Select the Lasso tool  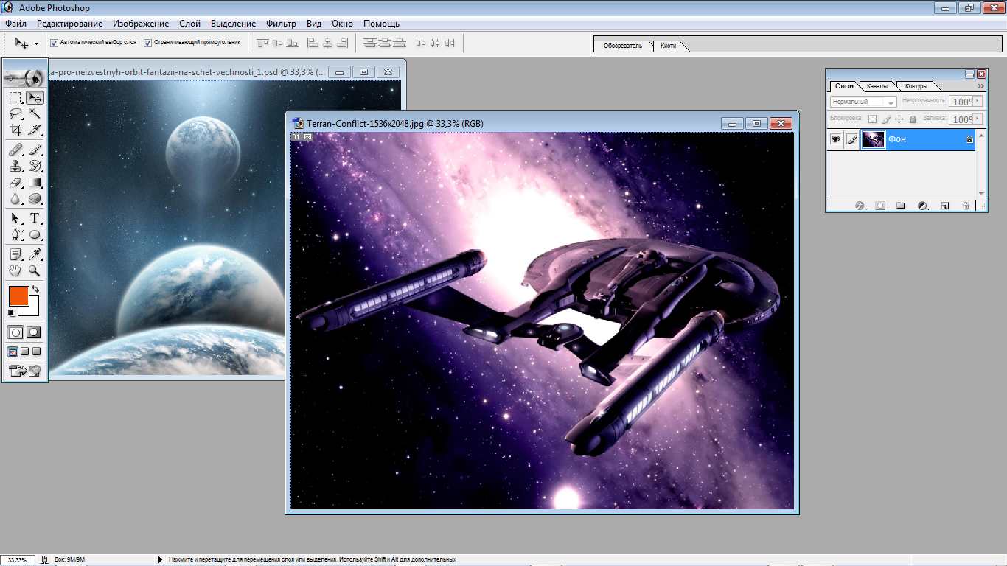click(15, 113)
